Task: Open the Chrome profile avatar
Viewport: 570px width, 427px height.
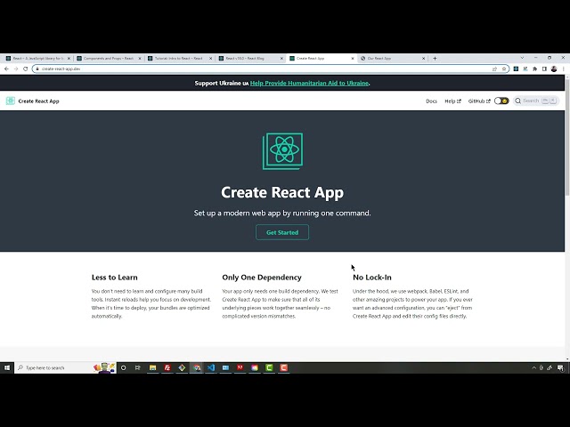Action: 554,68
